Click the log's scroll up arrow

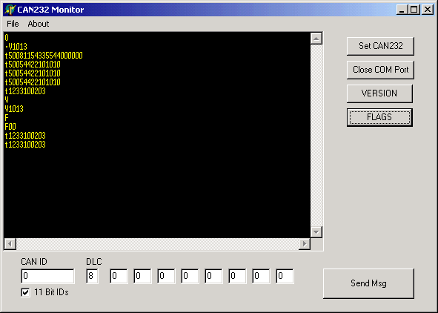[316, 39]
